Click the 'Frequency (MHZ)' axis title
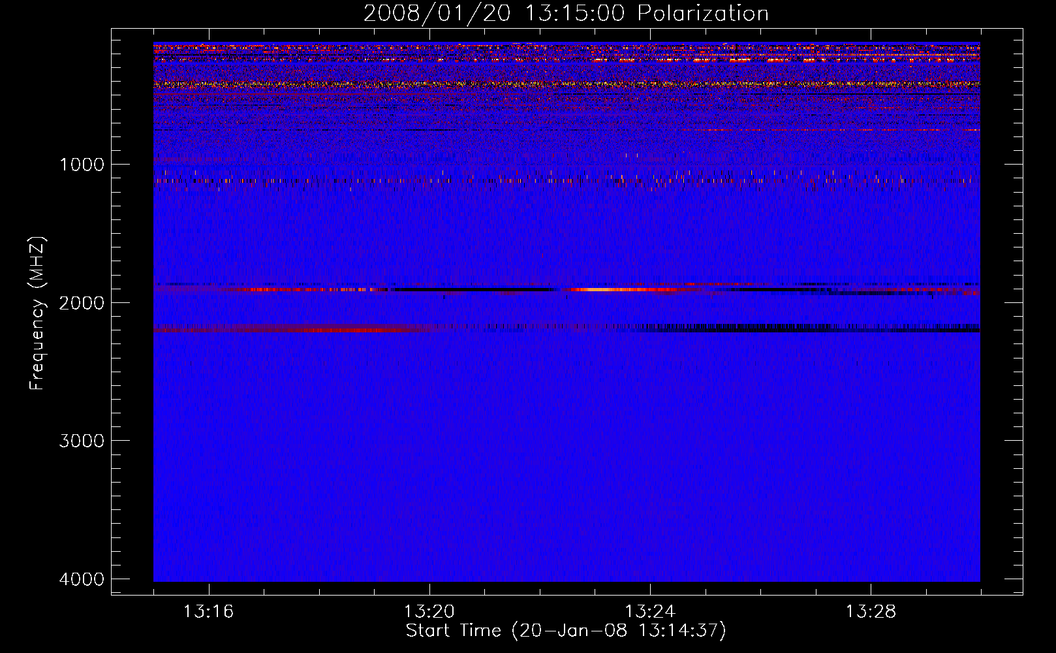The image size is (1056, 653). pyautogui.click(x=38, y=313)
